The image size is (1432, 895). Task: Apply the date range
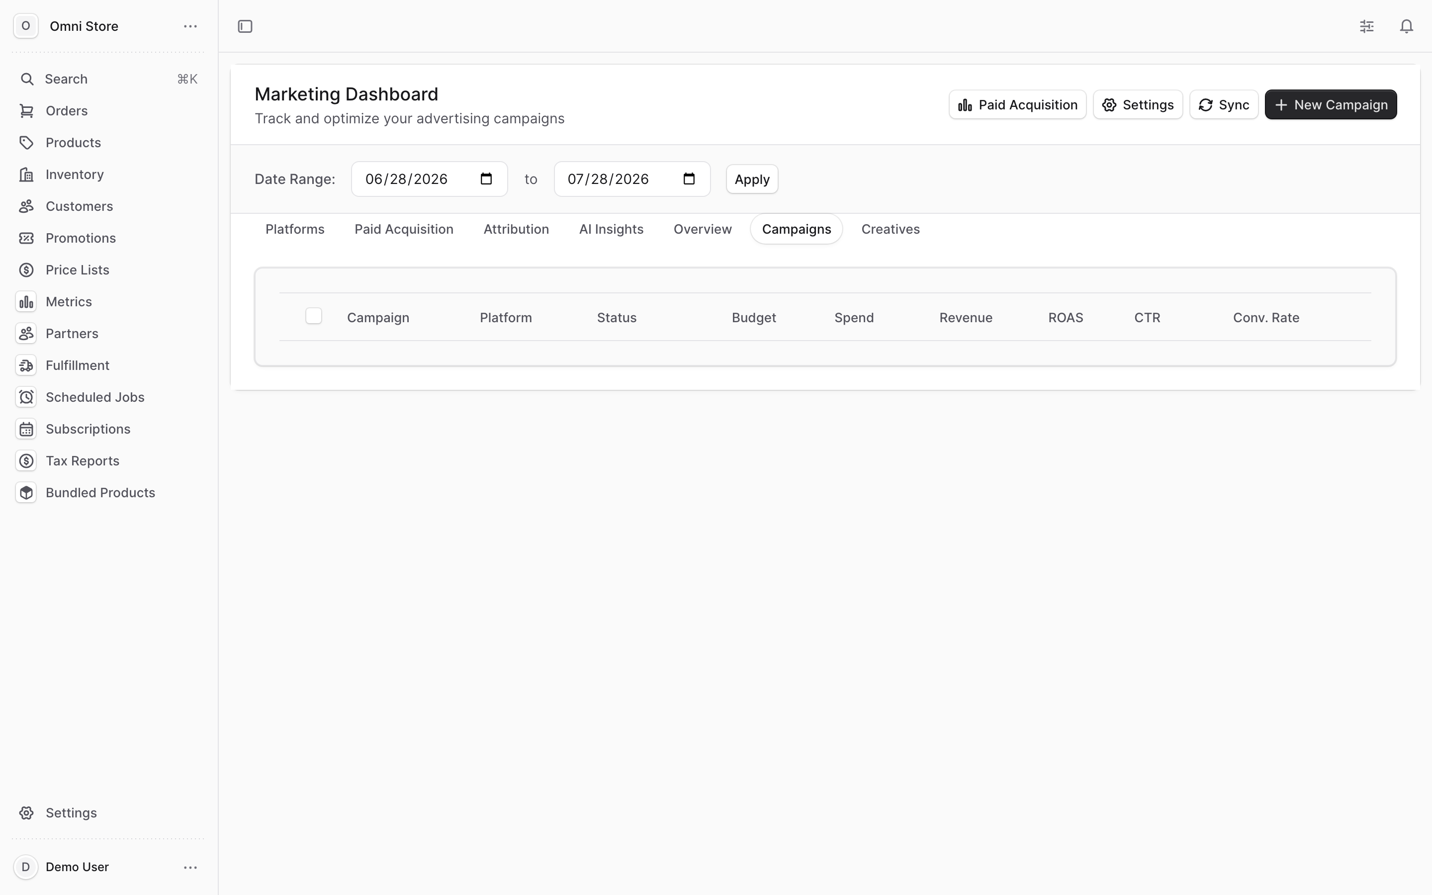[752, 179]
